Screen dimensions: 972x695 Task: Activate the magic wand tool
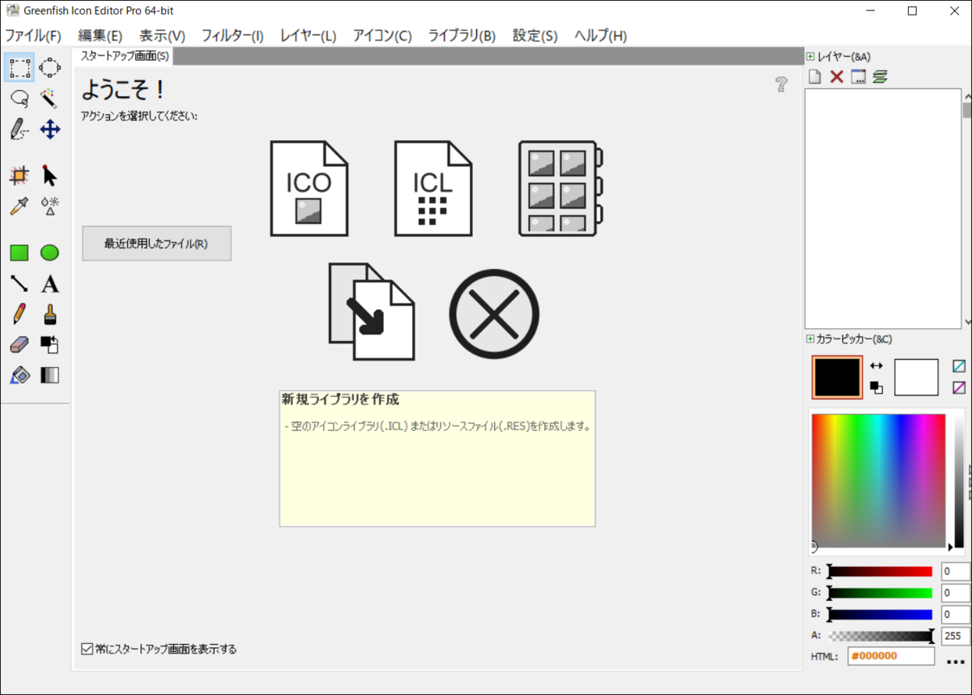click(x=49, y=98)
